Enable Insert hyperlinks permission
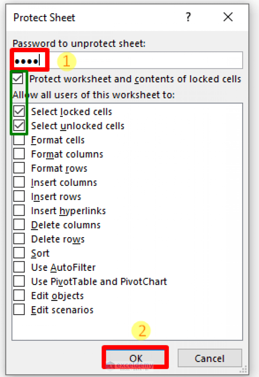The height and width of the screenshot is (377, 259). (20, 210)
